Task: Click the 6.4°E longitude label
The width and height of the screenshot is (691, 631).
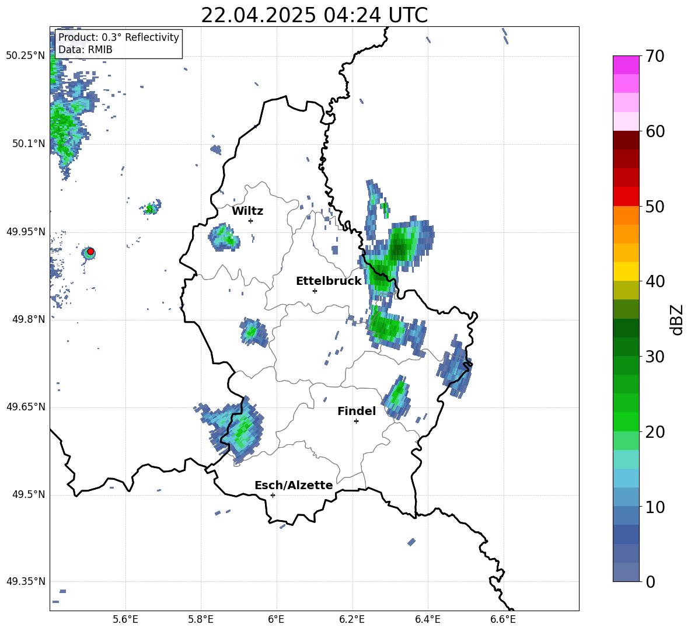Action: pyautogui.click(x=427, y=620)
